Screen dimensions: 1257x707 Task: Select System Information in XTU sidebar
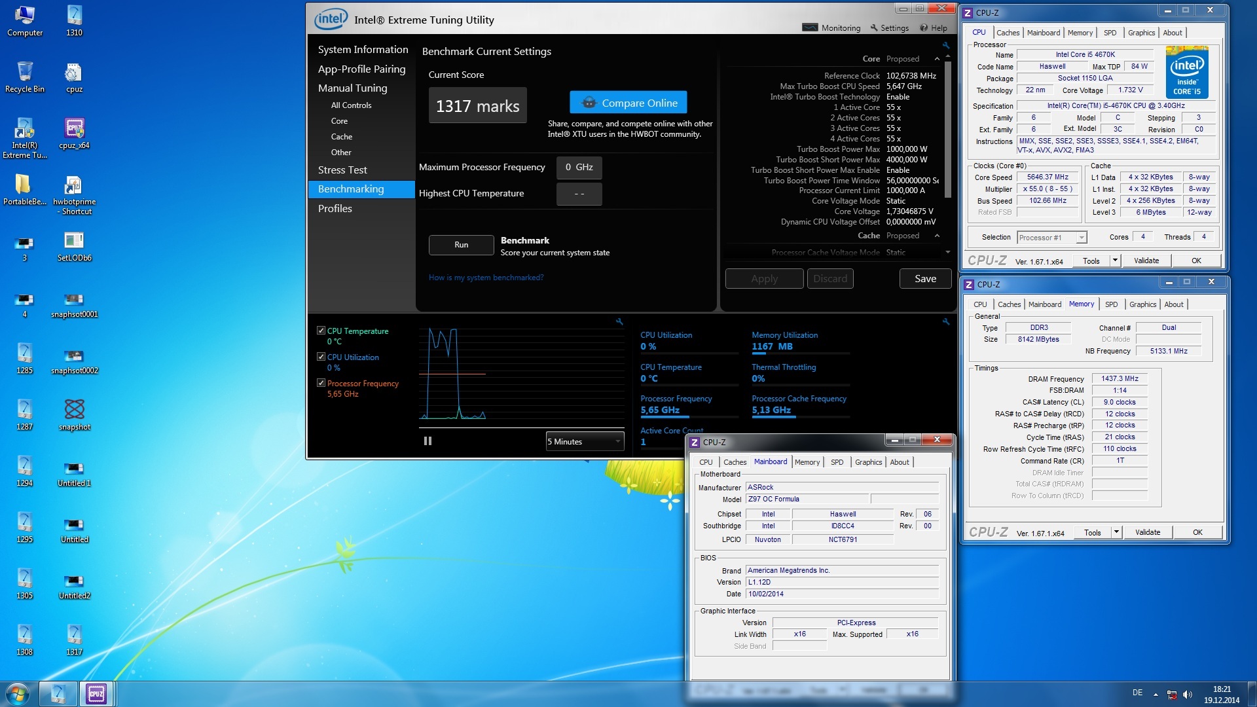coord(363,50)
